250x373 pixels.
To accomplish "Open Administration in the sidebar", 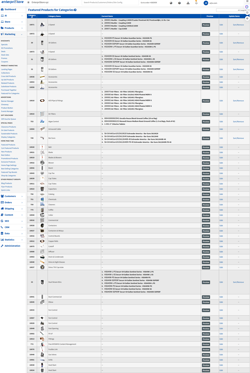I will pyautogui.click(x=12, y=246).
